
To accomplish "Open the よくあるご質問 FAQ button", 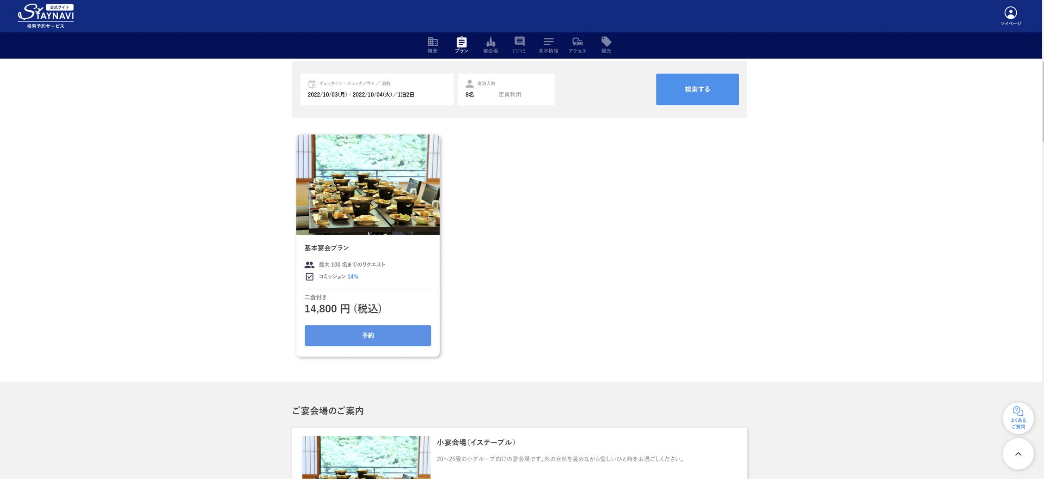I will 1018,418.
